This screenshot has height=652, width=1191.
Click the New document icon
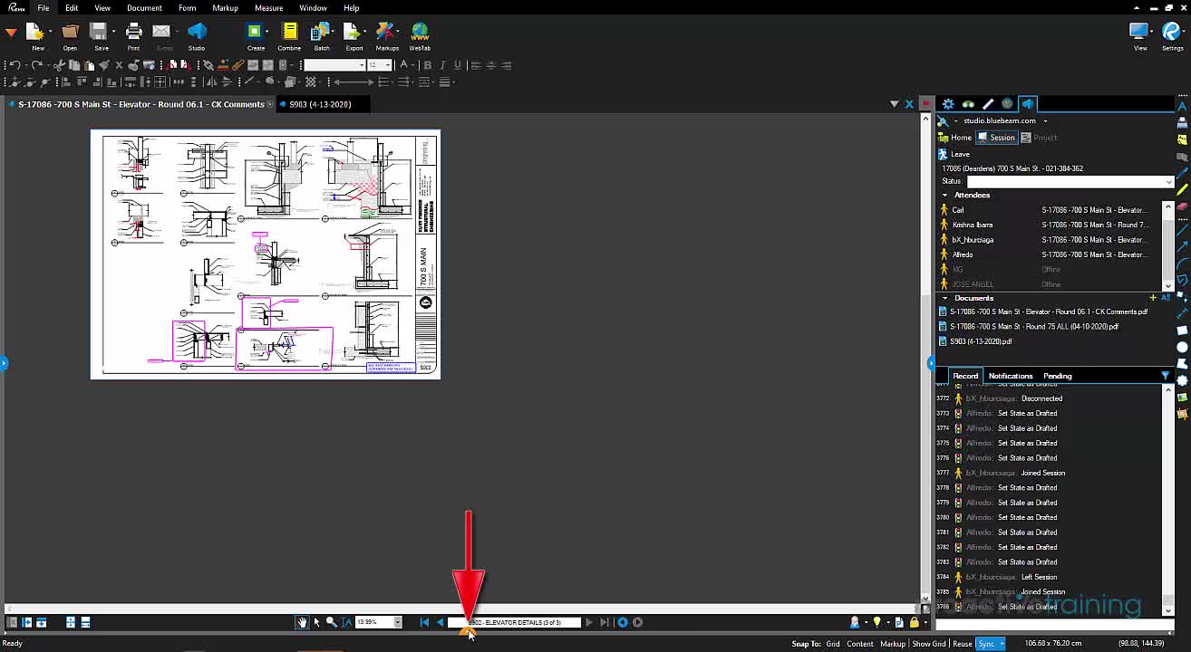(37, 33)
